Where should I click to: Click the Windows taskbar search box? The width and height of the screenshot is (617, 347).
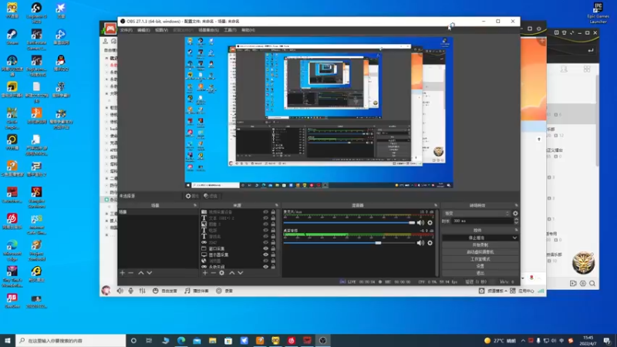point(71,341)
